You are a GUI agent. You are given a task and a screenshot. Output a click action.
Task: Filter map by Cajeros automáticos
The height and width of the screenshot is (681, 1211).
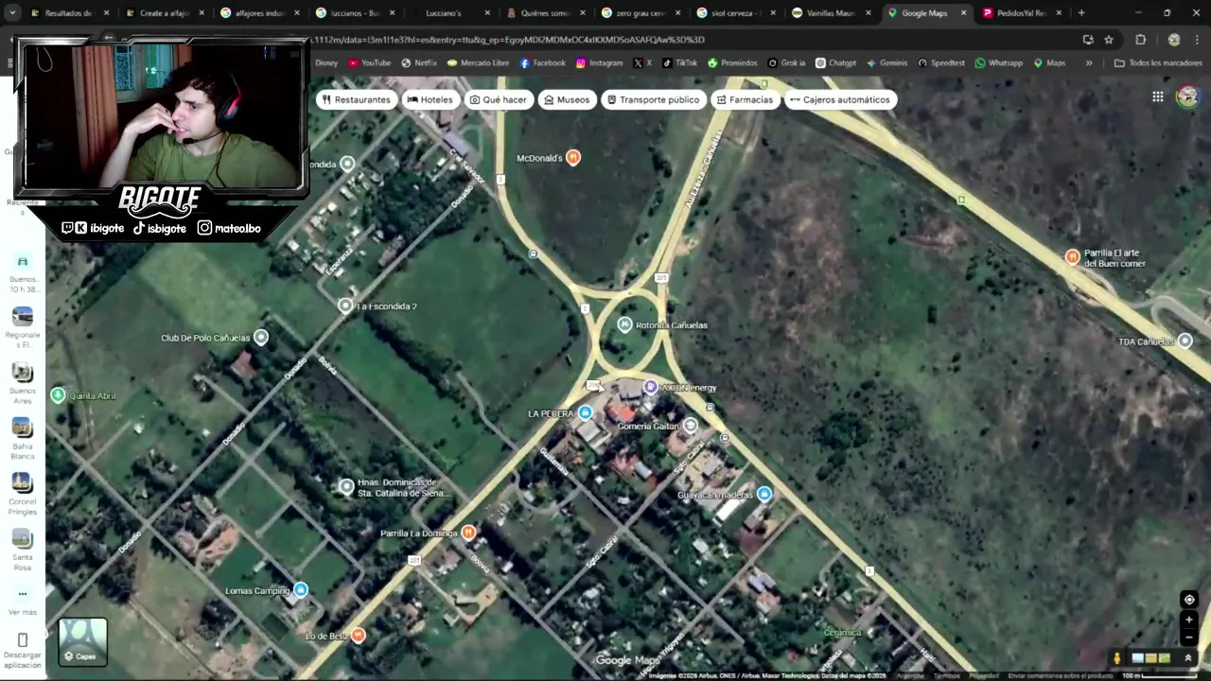(x=840, y=99)
